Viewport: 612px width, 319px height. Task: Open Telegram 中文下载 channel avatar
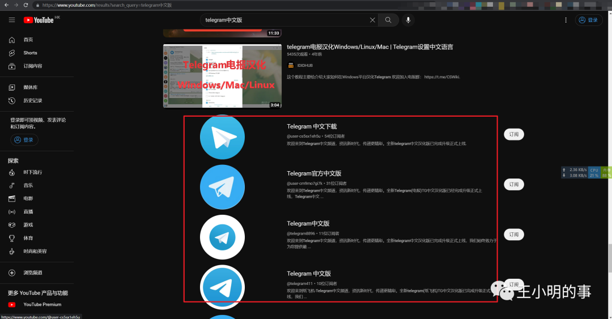point(222,137)
